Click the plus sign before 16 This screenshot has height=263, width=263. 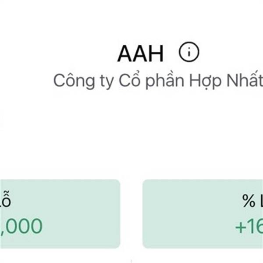(241, 227)
